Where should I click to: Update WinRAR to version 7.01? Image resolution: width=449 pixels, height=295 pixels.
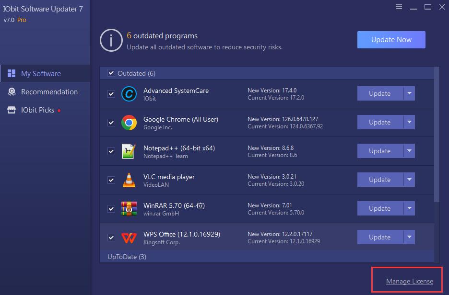point(380,208)
